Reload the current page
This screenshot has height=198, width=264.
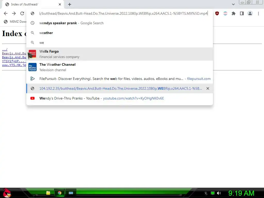pyautogui.click(x=22, y=13)
